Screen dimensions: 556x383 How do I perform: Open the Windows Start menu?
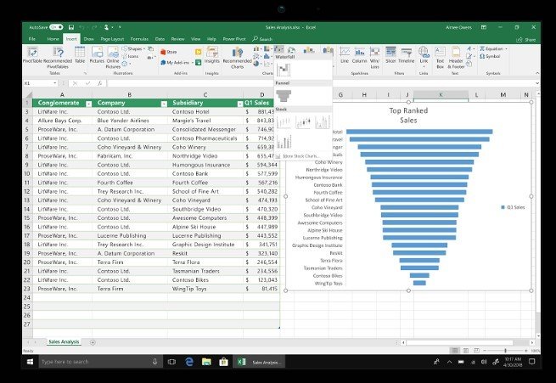(31, 362)
